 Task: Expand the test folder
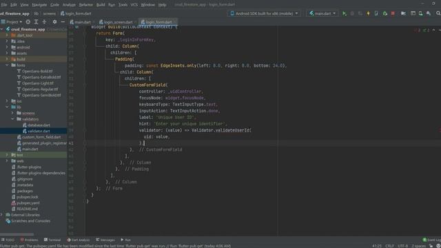pyautogui.click(x=7, y=155)
